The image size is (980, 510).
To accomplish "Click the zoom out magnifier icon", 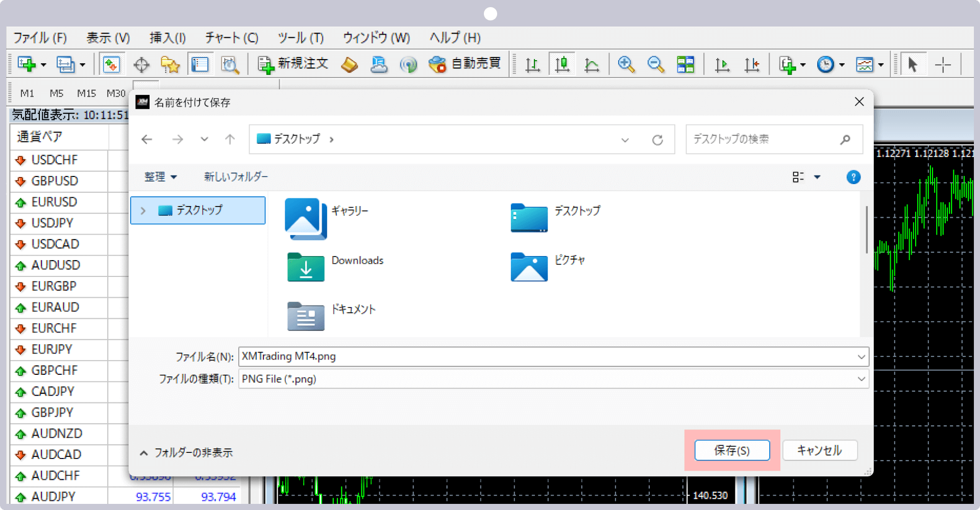I will (655, 65).
